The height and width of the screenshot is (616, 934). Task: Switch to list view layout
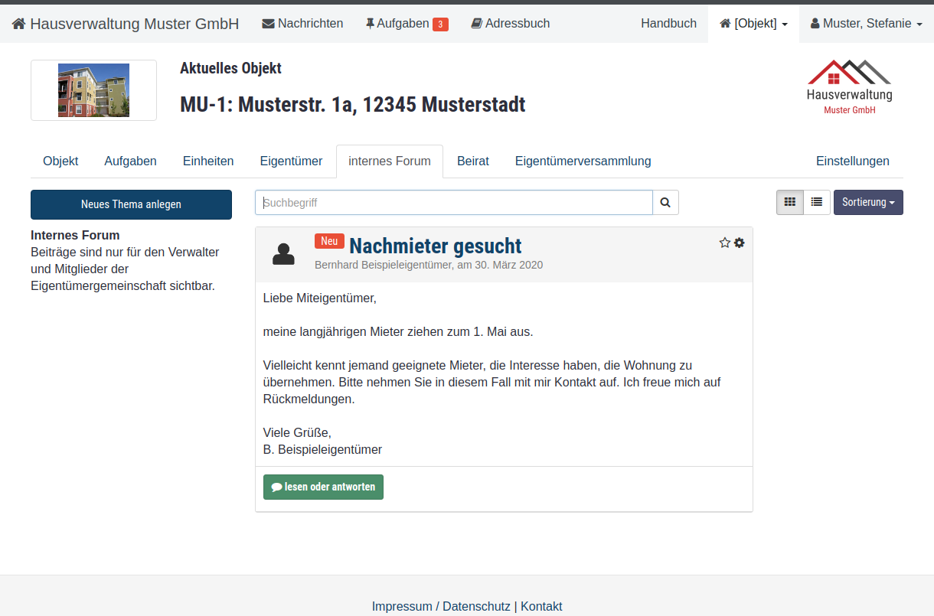tap(817, 203)
